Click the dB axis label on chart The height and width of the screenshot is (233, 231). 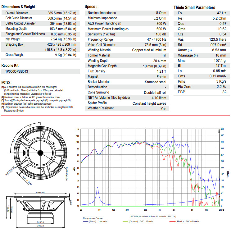75,169
